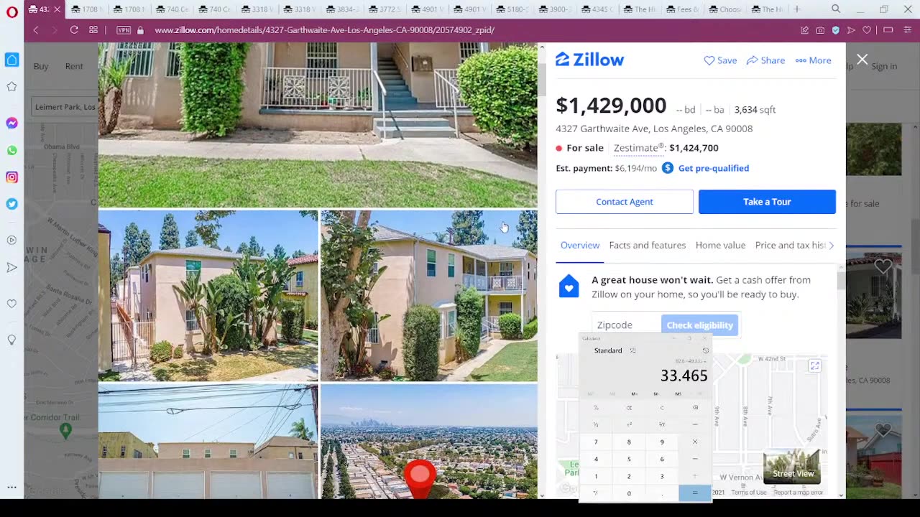Image resolution: width=920 pixels, height=517 pixels.
Task: Open the calculator Standard mode menu
Action: tap(608, 350)
